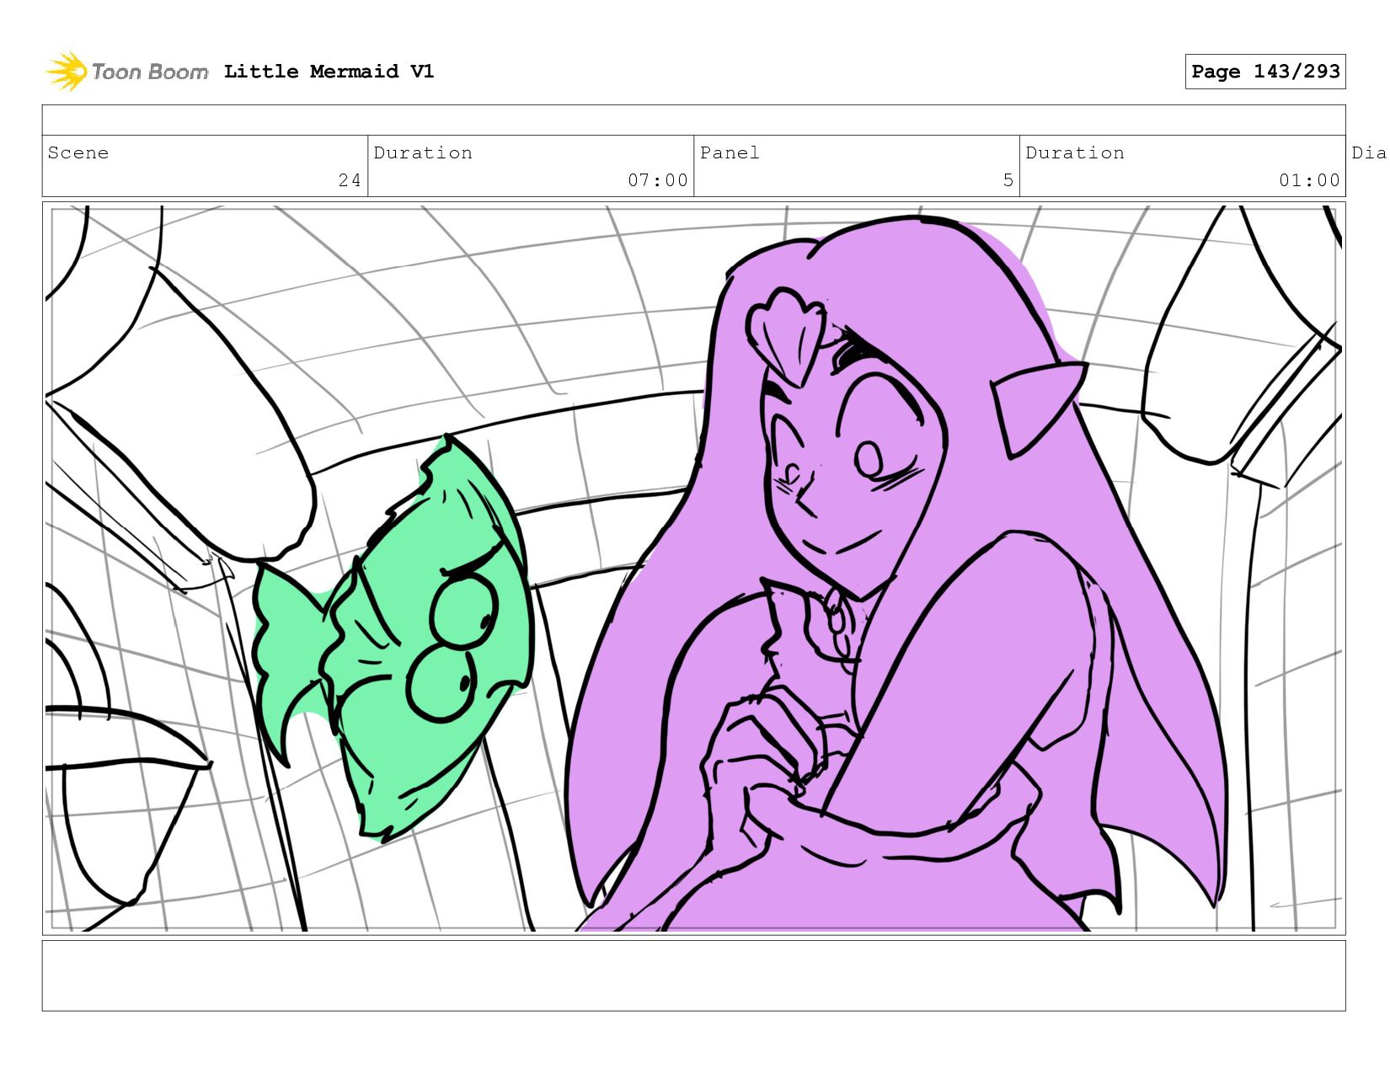1390x1074 pixels.
Task: Select the panel number value '5'
Action: (x=1008, y=180)
